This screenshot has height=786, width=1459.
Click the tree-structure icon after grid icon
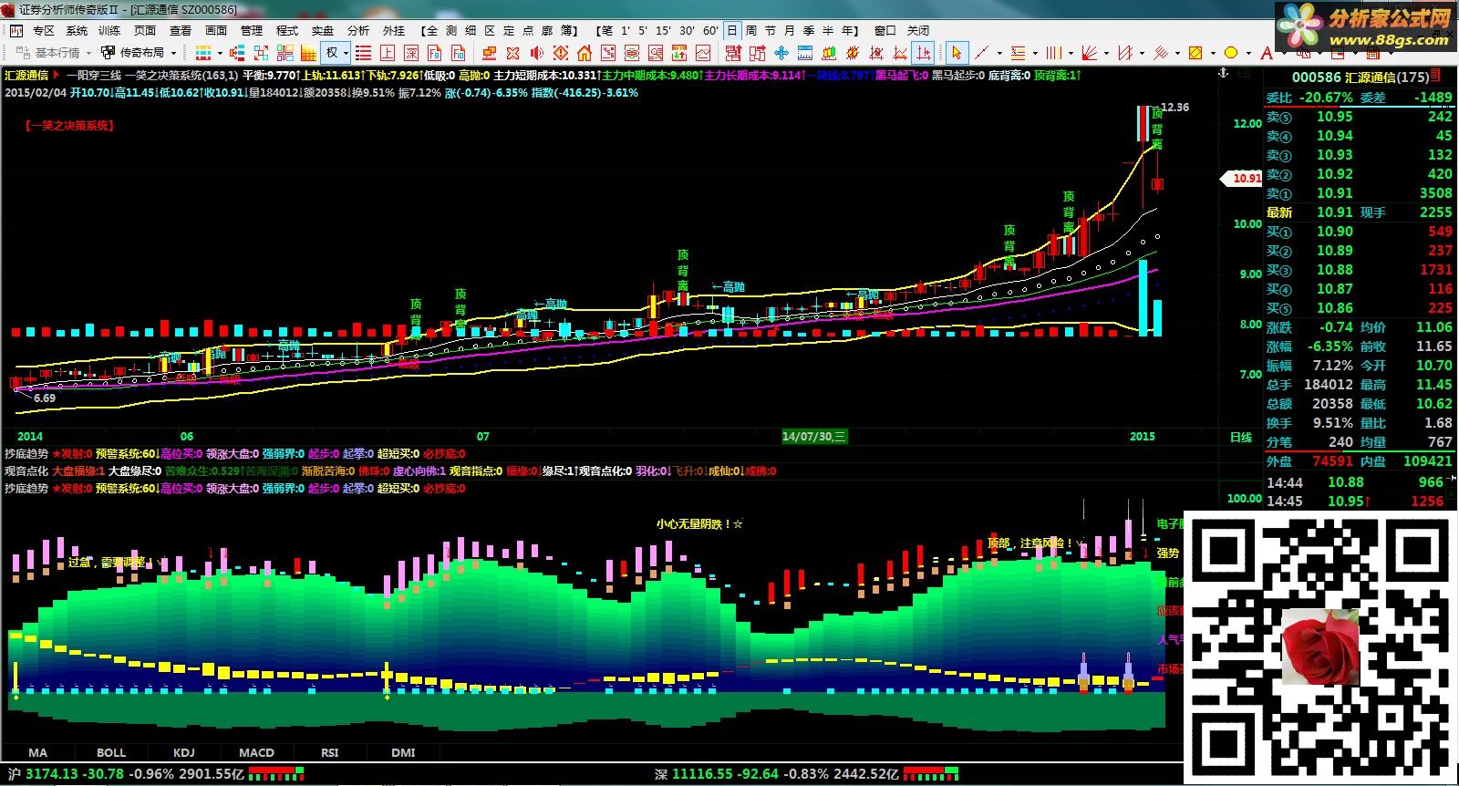[237, 53]
